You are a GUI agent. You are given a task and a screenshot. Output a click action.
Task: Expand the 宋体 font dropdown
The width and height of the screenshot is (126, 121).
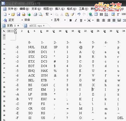click(x=52, y=20)
